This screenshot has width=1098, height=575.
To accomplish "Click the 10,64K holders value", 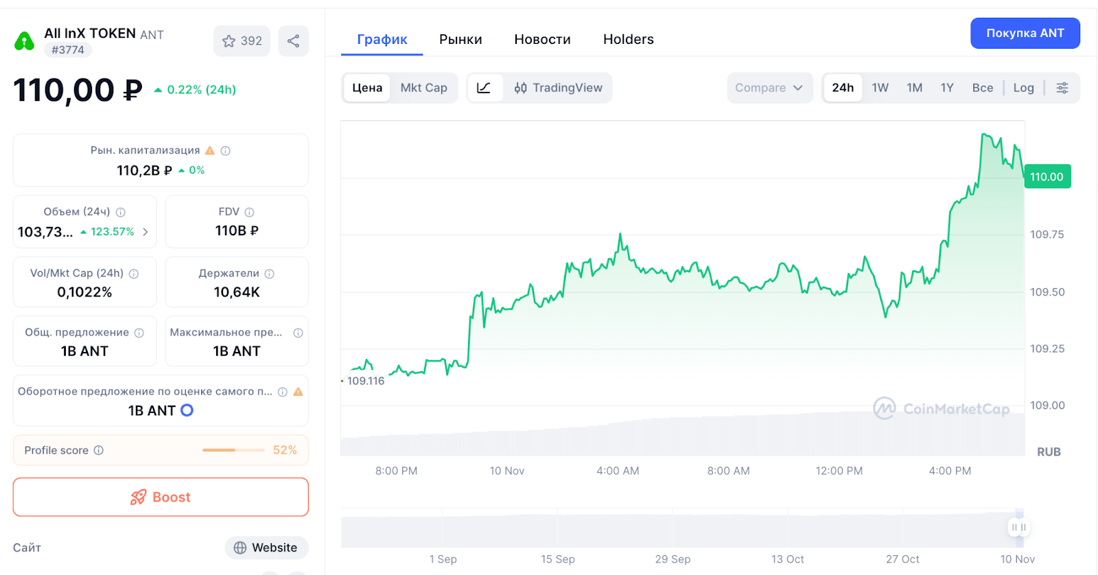I will [237, 292].
